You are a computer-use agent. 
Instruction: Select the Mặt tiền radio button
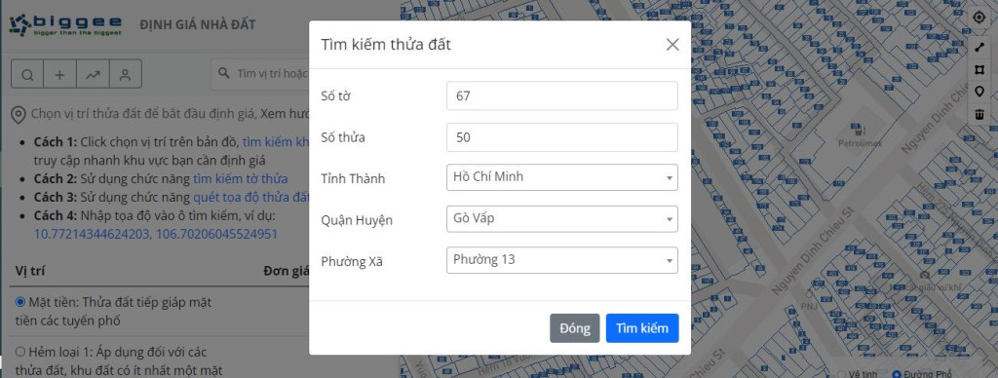click(x=20, y=302)
